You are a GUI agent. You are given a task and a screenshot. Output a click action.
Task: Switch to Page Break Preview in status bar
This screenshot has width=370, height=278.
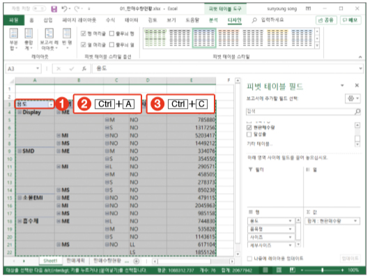click(x=293, y=270)
